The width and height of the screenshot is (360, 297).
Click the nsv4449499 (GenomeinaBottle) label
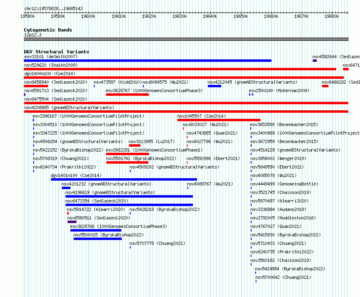pyautogui.click(x=284, y=184)
